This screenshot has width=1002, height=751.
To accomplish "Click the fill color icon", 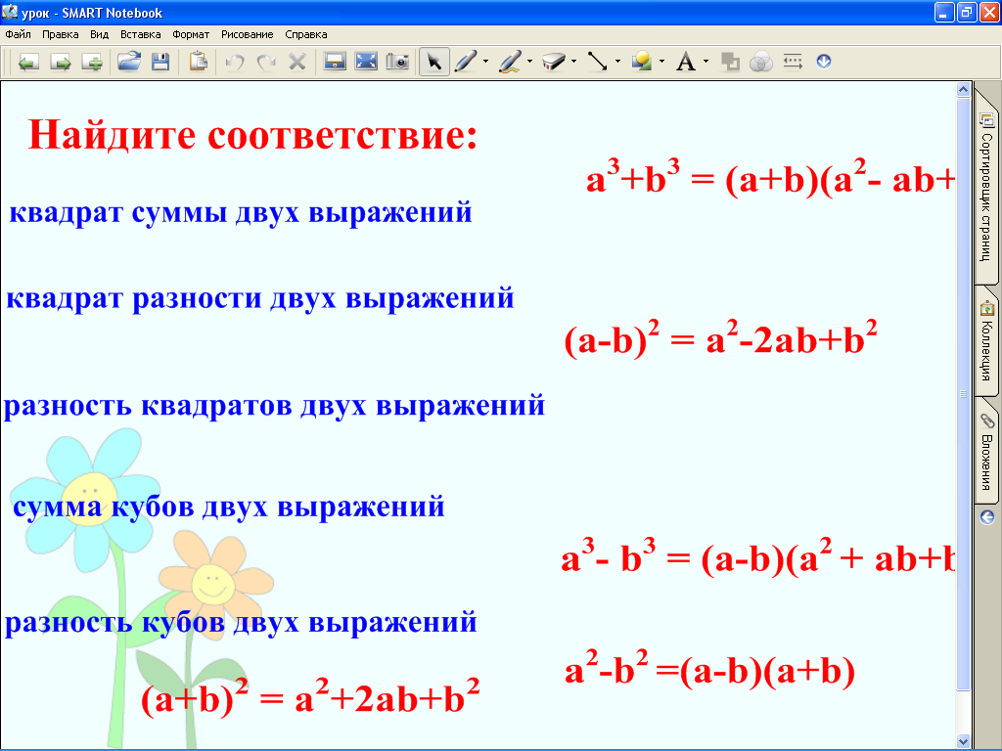I will (730, 62).
